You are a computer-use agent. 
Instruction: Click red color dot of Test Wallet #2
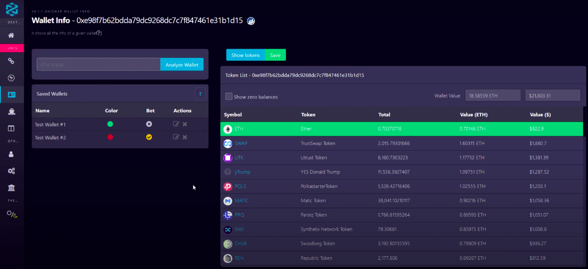110,137
